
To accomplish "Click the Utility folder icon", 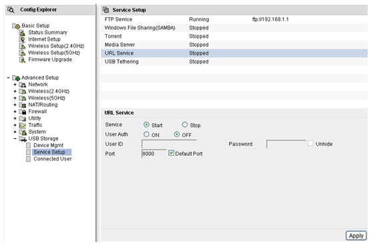I will 23,118.
